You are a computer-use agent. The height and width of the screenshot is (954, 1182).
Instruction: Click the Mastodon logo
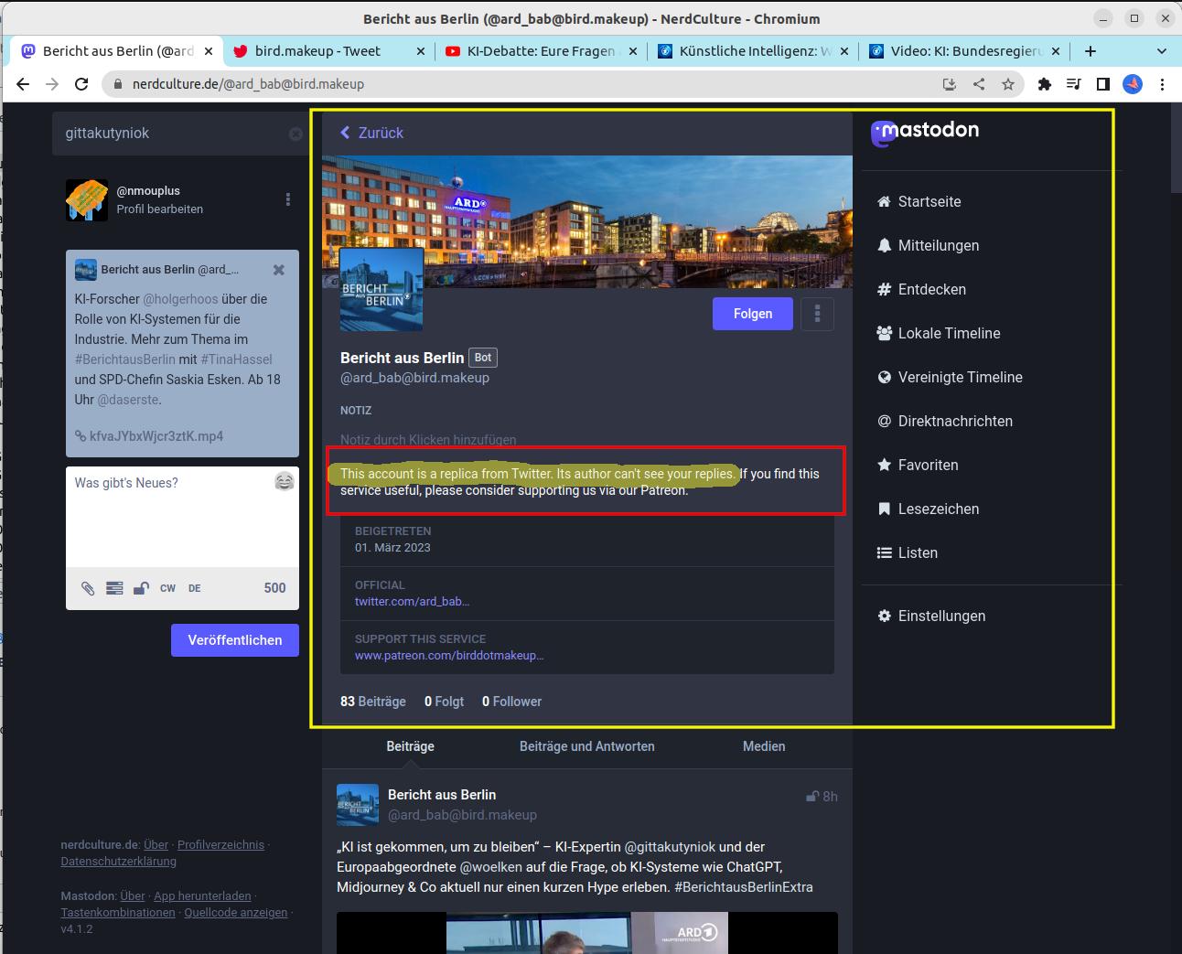click(925, 132)
